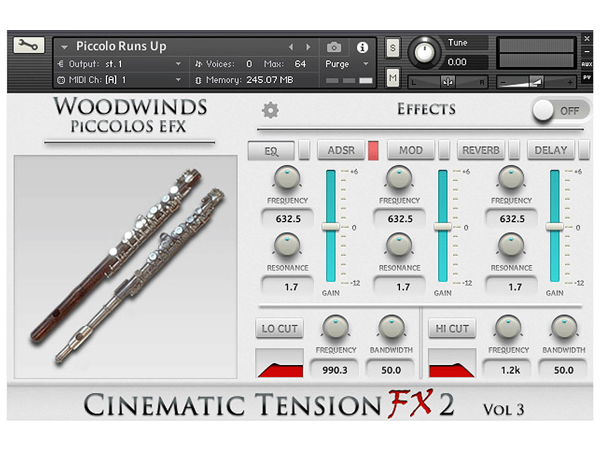Click the third EQ band Gain slider

pos(555,226)
